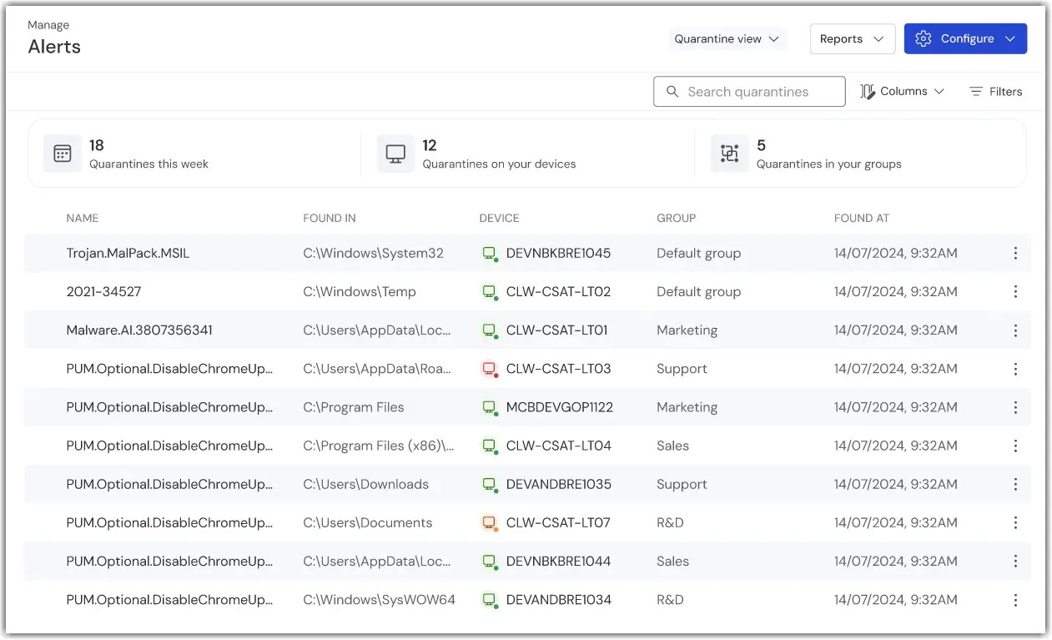Viewport: 1052px width, 640px height.
Task: Click Support group in DEVANDBRE1035 row
Action: (682, 484)
